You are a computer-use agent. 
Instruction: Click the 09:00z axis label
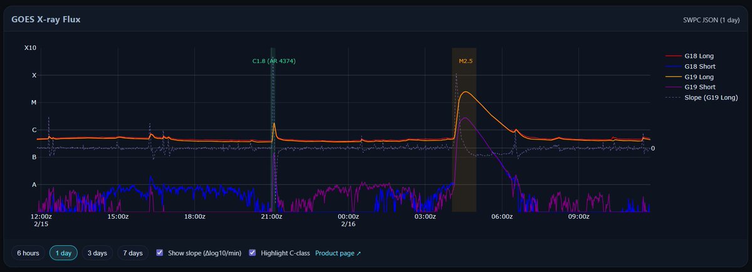pyautogui.click(x=578, y=216)
